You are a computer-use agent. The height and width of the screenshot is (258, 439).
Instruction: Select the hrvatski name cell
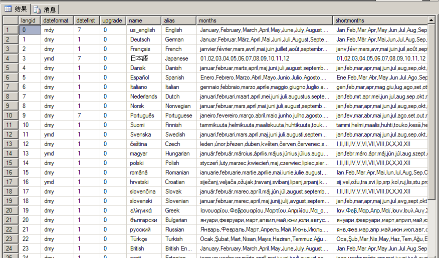click(144, 182)
